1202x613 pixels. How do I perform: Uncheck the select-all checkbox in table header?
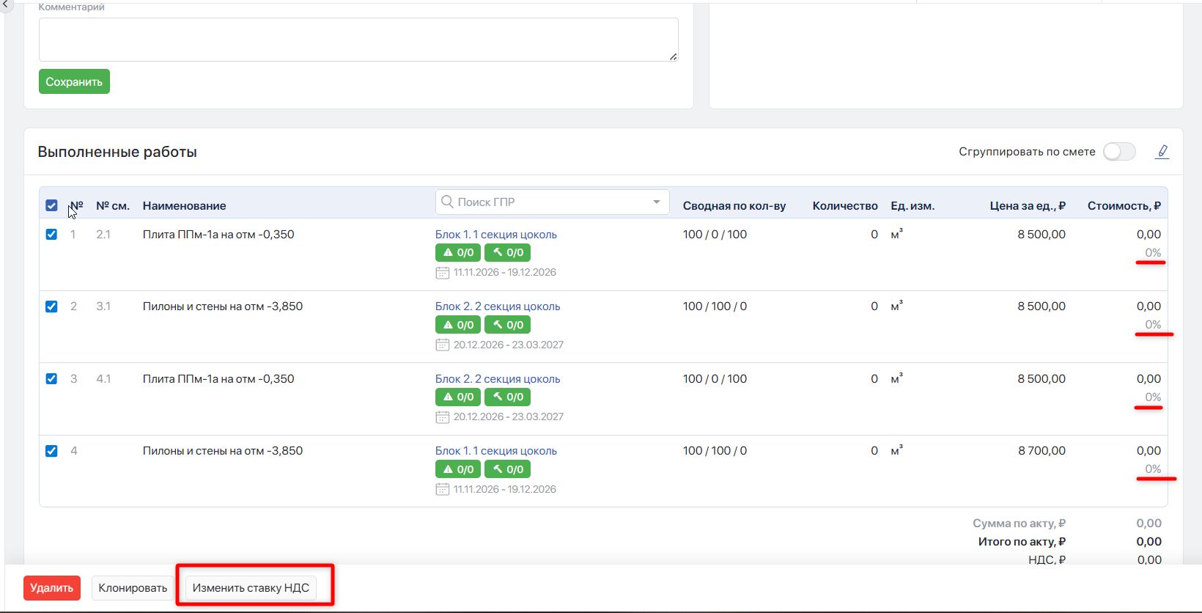[51, 205]
